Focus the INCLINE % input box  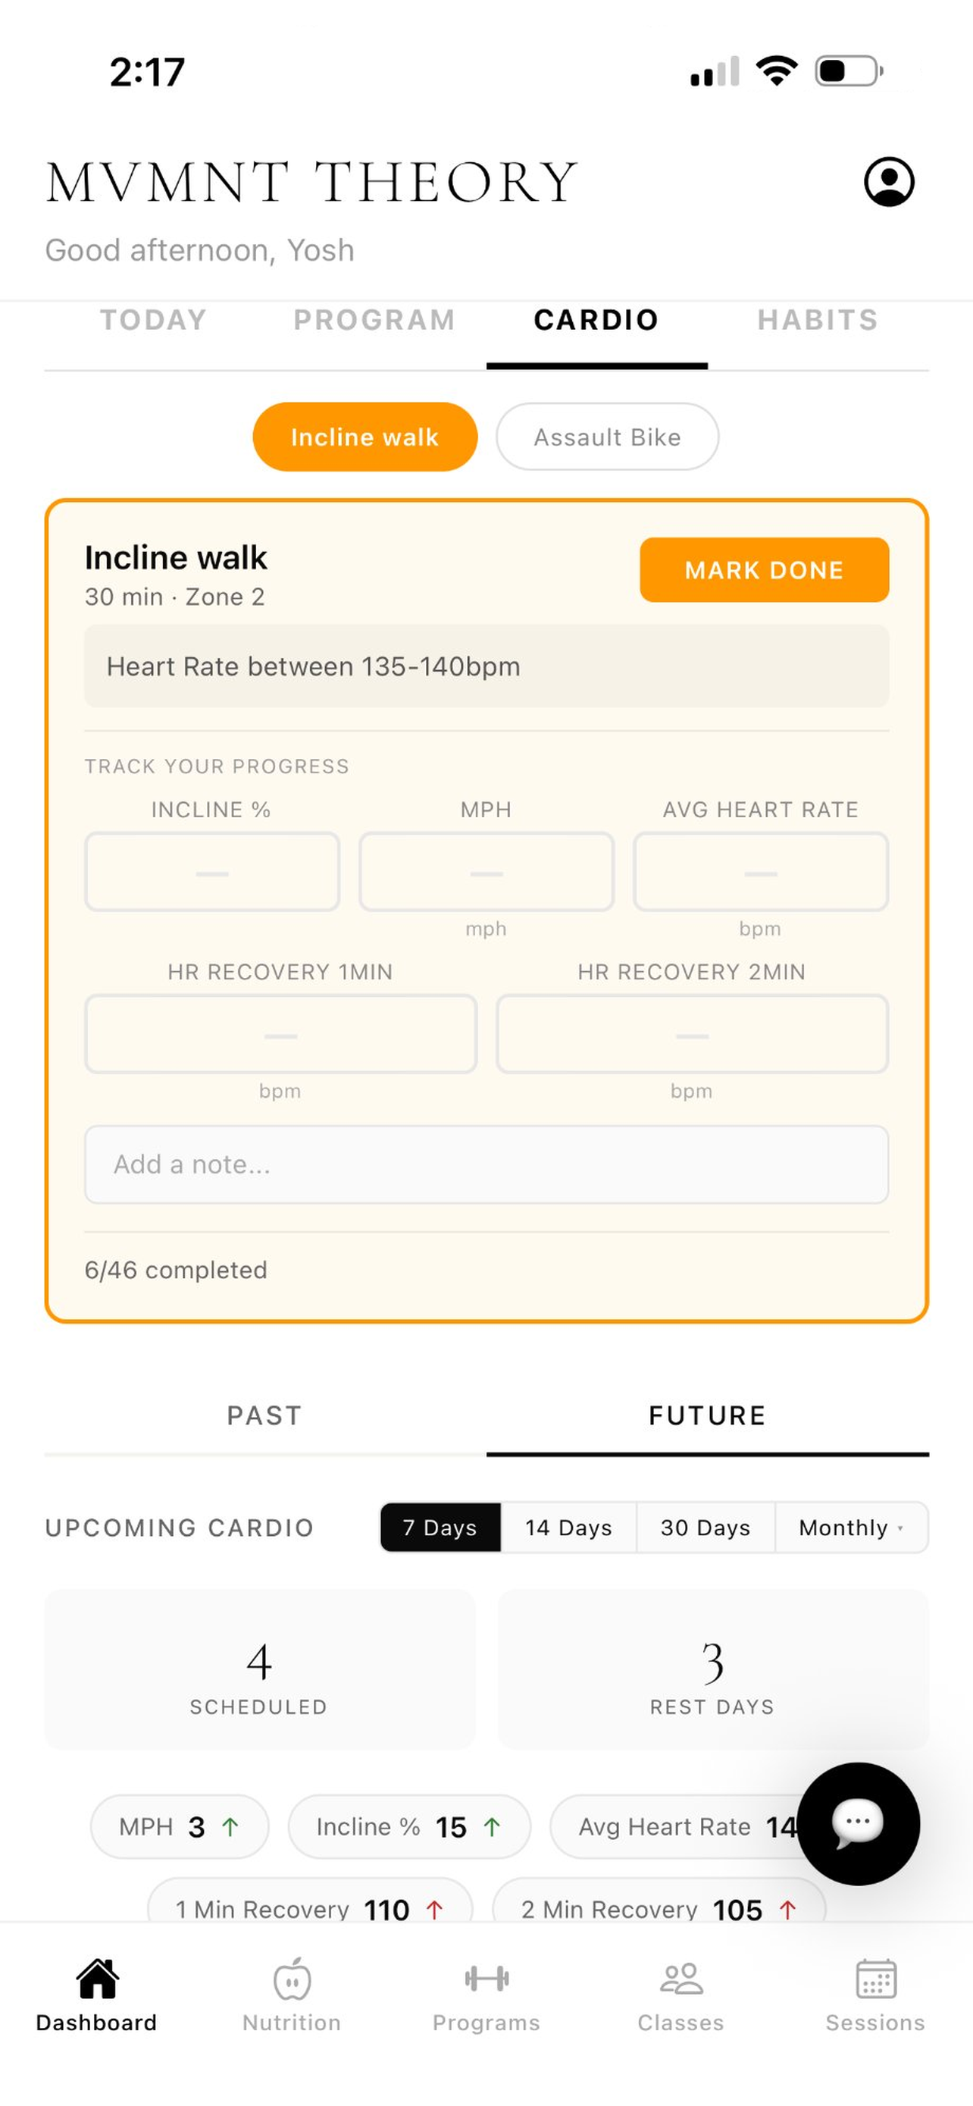[x=212, y=872]
